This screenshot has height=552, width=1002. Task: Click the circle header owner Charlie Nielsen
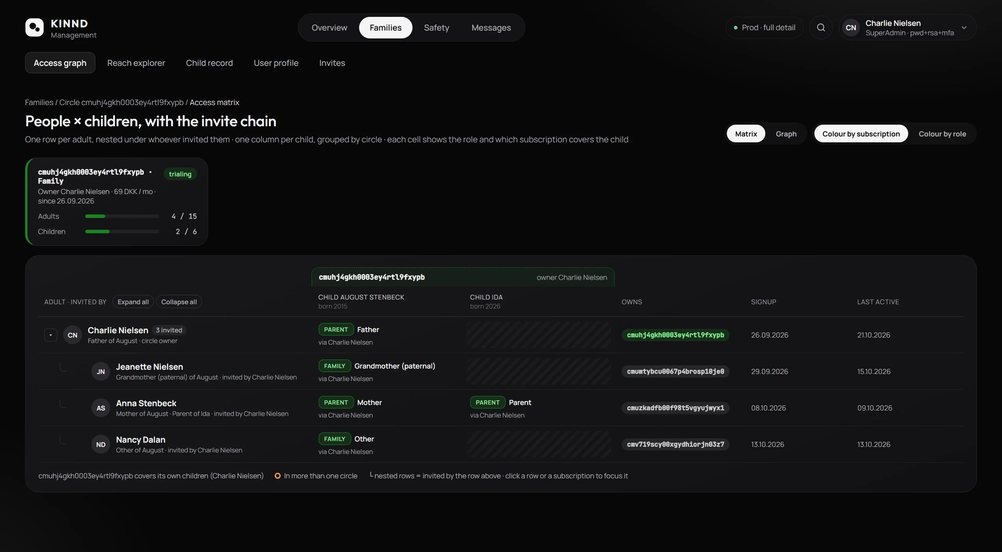pos(572,277)
